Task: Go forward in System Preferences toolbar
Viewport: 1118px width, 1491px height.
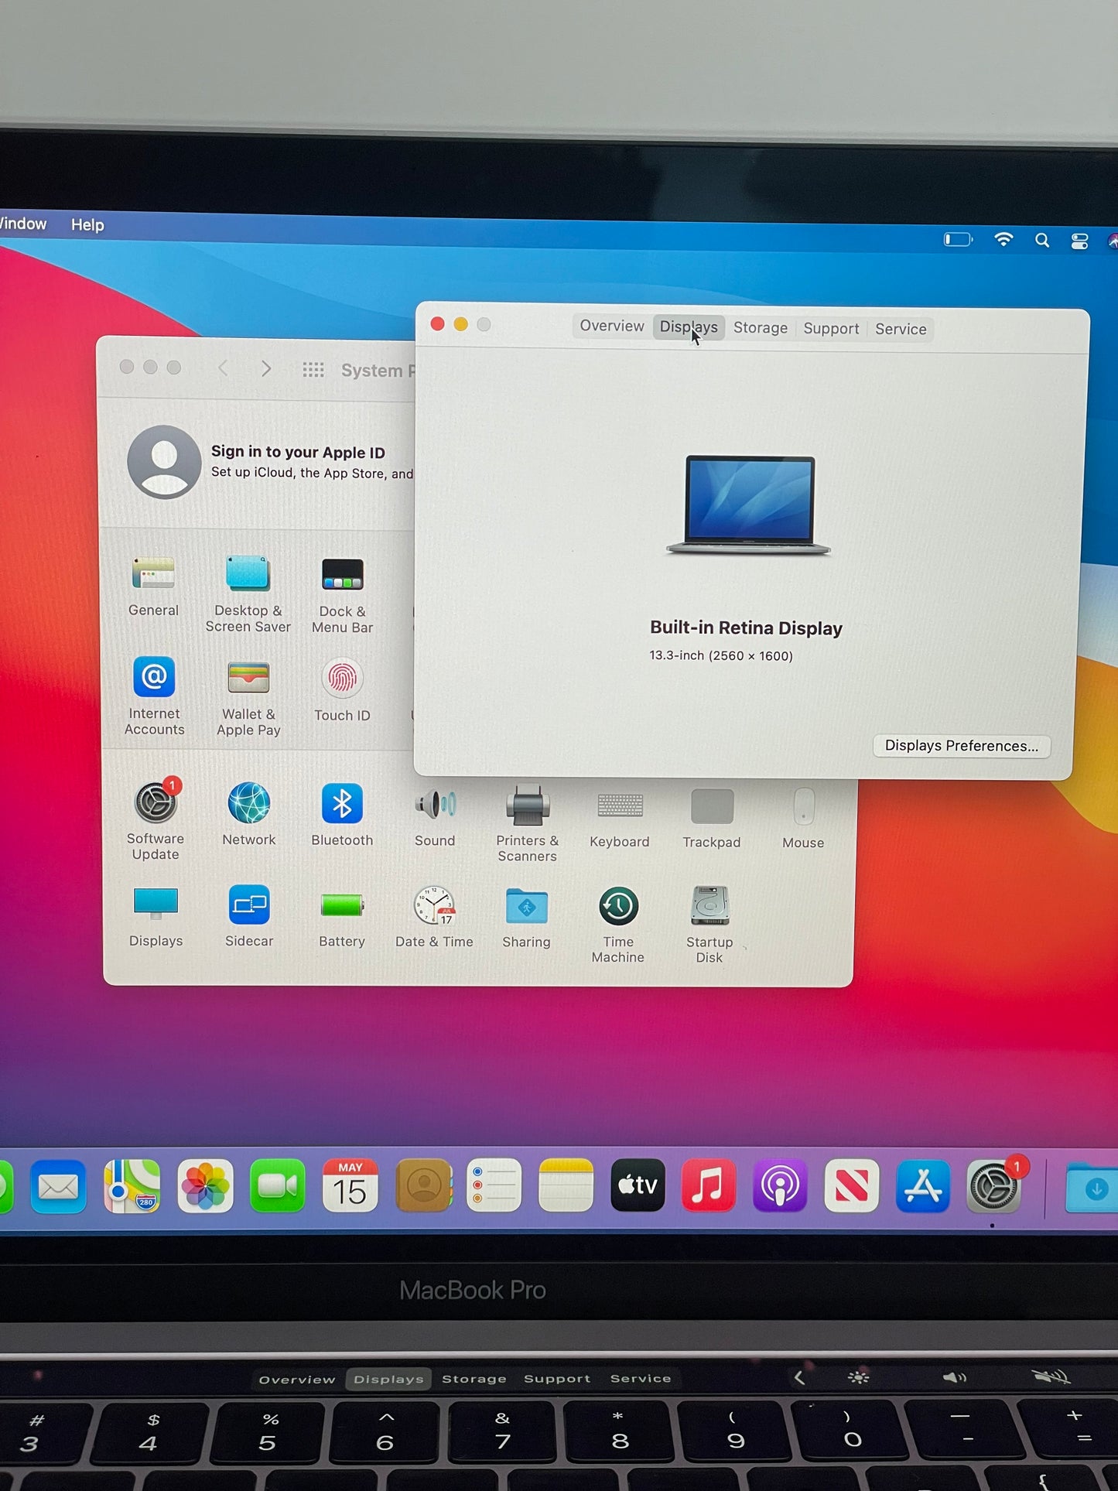Action: coord(266,368)
